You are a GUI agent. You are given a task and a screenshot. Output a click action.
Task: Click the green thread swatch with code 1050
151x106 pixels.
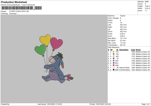tap(114, 54)
